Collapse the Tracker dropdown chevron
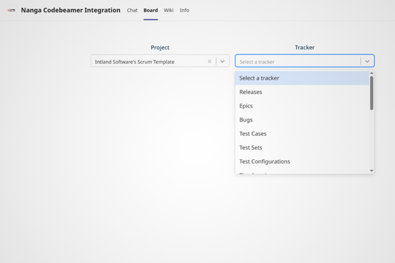The width and height of the screenshot is (395, 263). [x=367, y=61]
